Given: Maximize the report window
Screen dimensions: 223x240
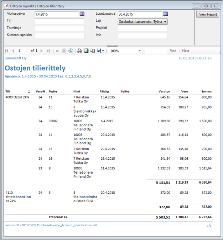Looking at the screenshot, I should 206,6.
